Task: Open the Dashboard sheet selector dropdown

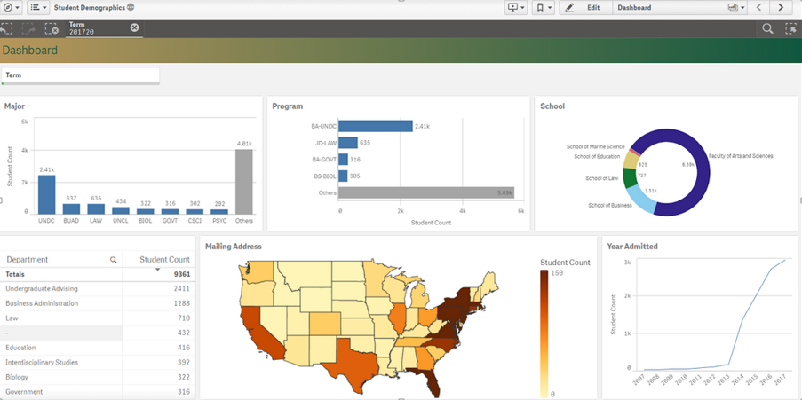Action: tap(681, 8)
